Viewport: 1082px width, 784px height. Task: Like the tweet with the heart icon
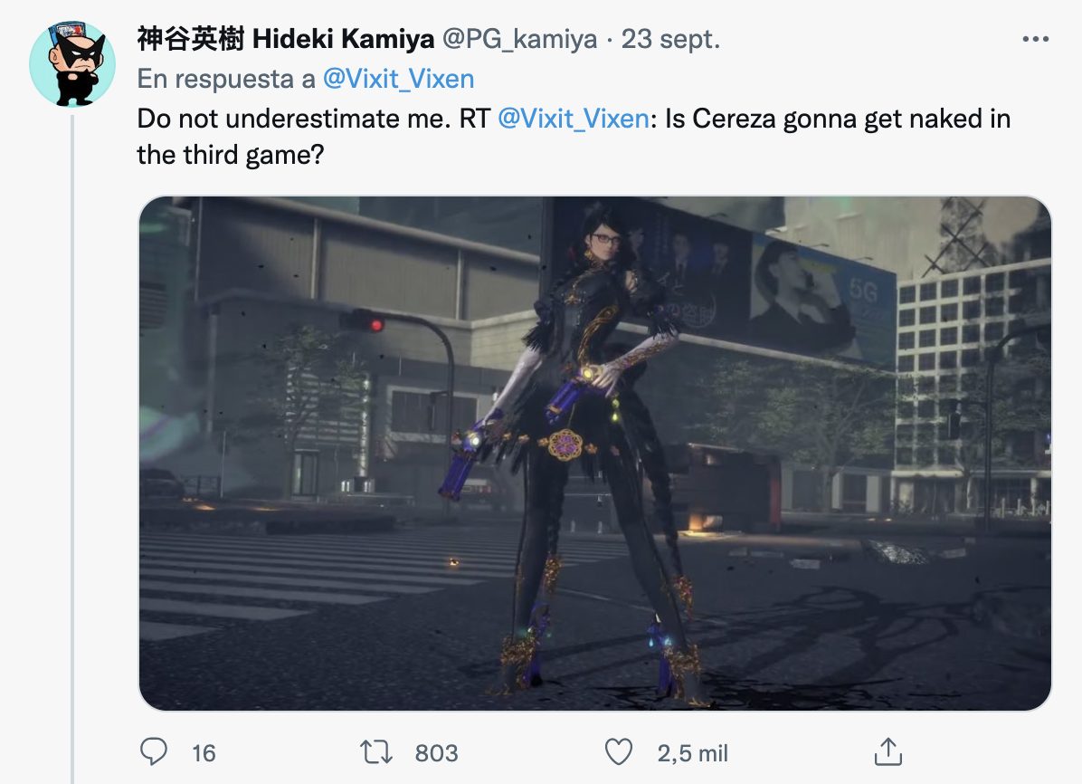(x=618, y=751)
